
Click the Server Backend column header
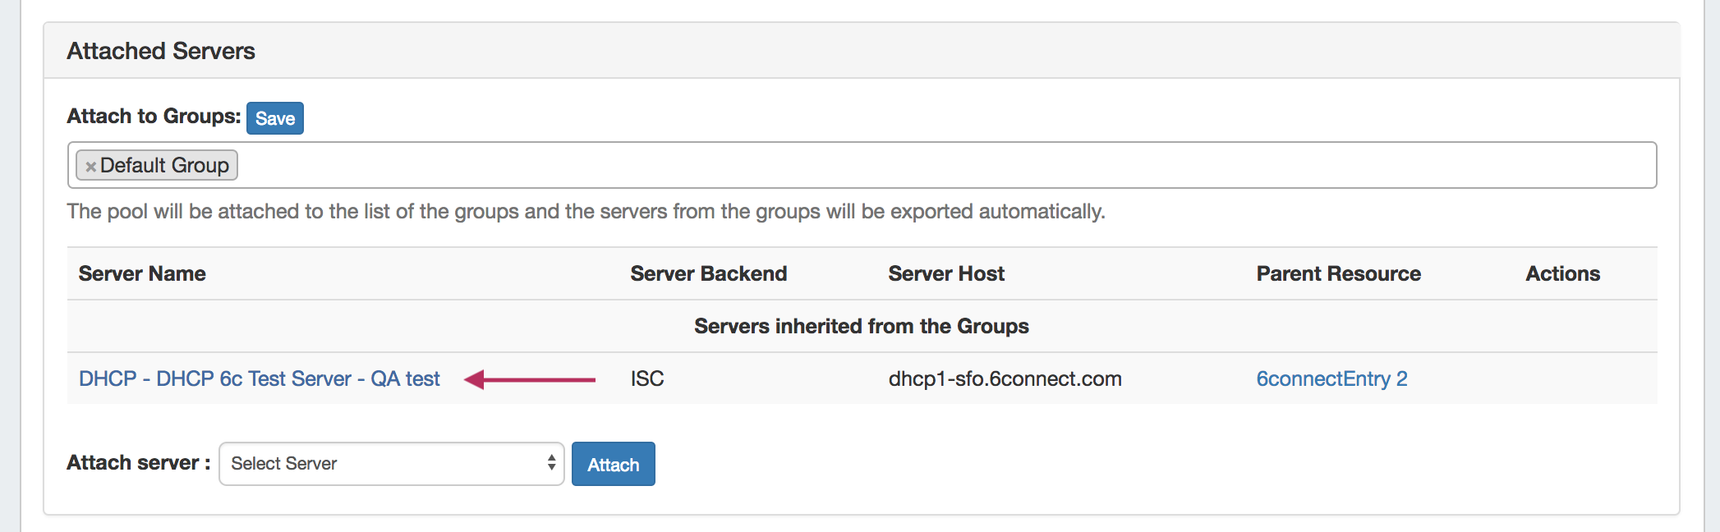[x=708, y=274]
